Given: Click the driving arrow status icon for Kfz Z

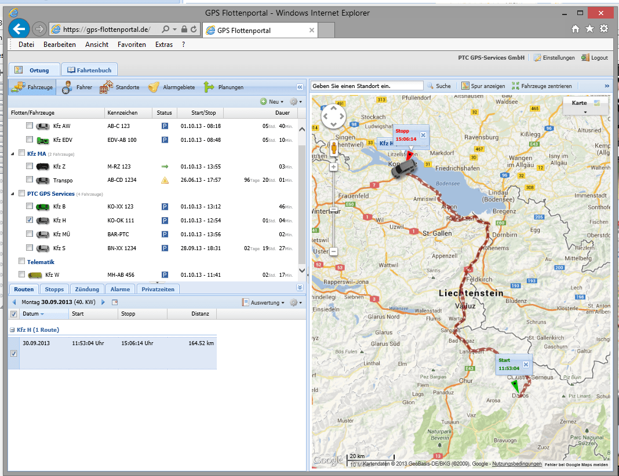Looking at the screenshot, I should (x=165, y=166).
